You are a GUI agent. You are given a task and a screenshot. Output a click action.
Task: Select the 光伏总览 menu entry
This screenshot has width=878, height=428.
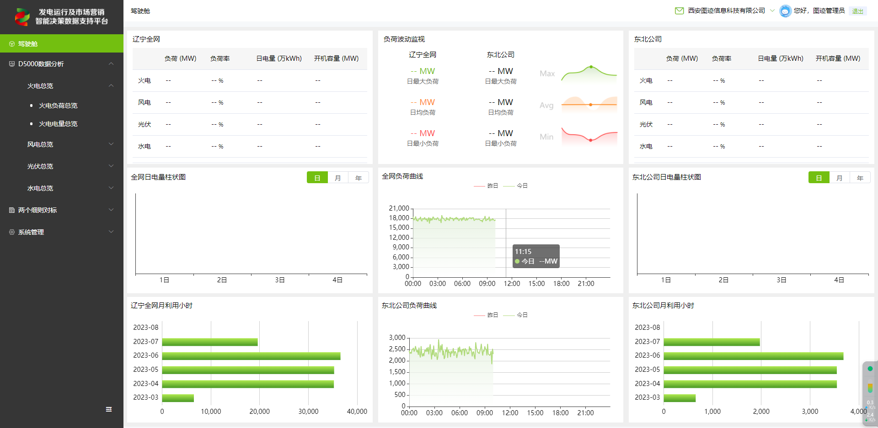pyautogui.click(x=62, y=166)
